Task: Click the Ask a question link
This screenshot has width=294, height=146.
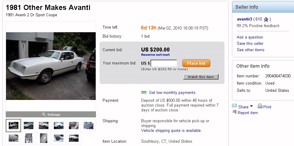Action: (x=250, y=37)
